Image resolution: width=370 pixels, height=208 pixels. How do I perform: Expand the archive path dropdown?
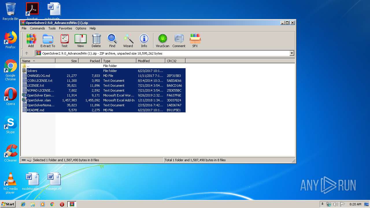(292, 53)
